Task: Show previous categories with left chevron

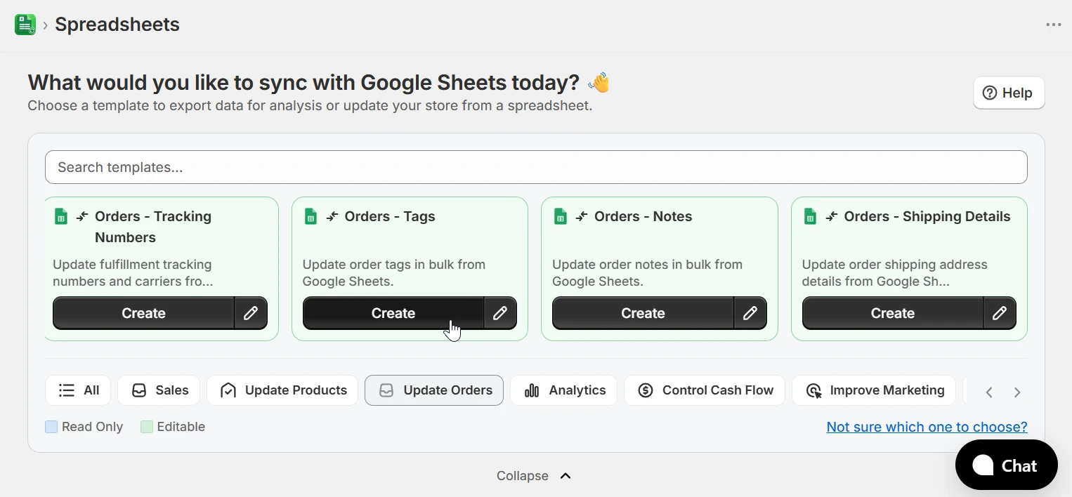Action: [989, 392]
